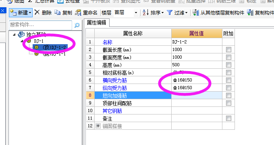Click the gear icon beside (顶)DJ-1-2

click(36, 47)
